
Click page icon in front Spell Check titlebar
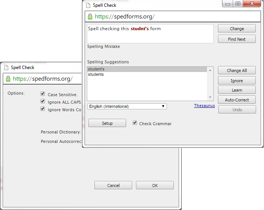(88, 5)
